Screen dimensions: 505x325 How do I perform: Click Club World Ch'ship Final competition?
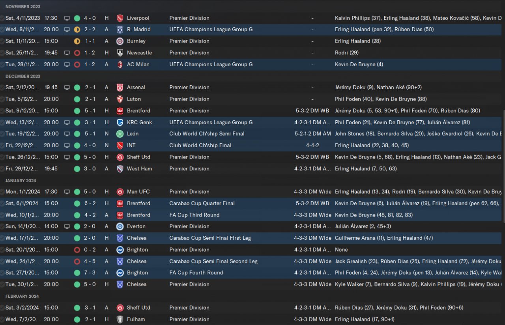[x=200, y=146]
